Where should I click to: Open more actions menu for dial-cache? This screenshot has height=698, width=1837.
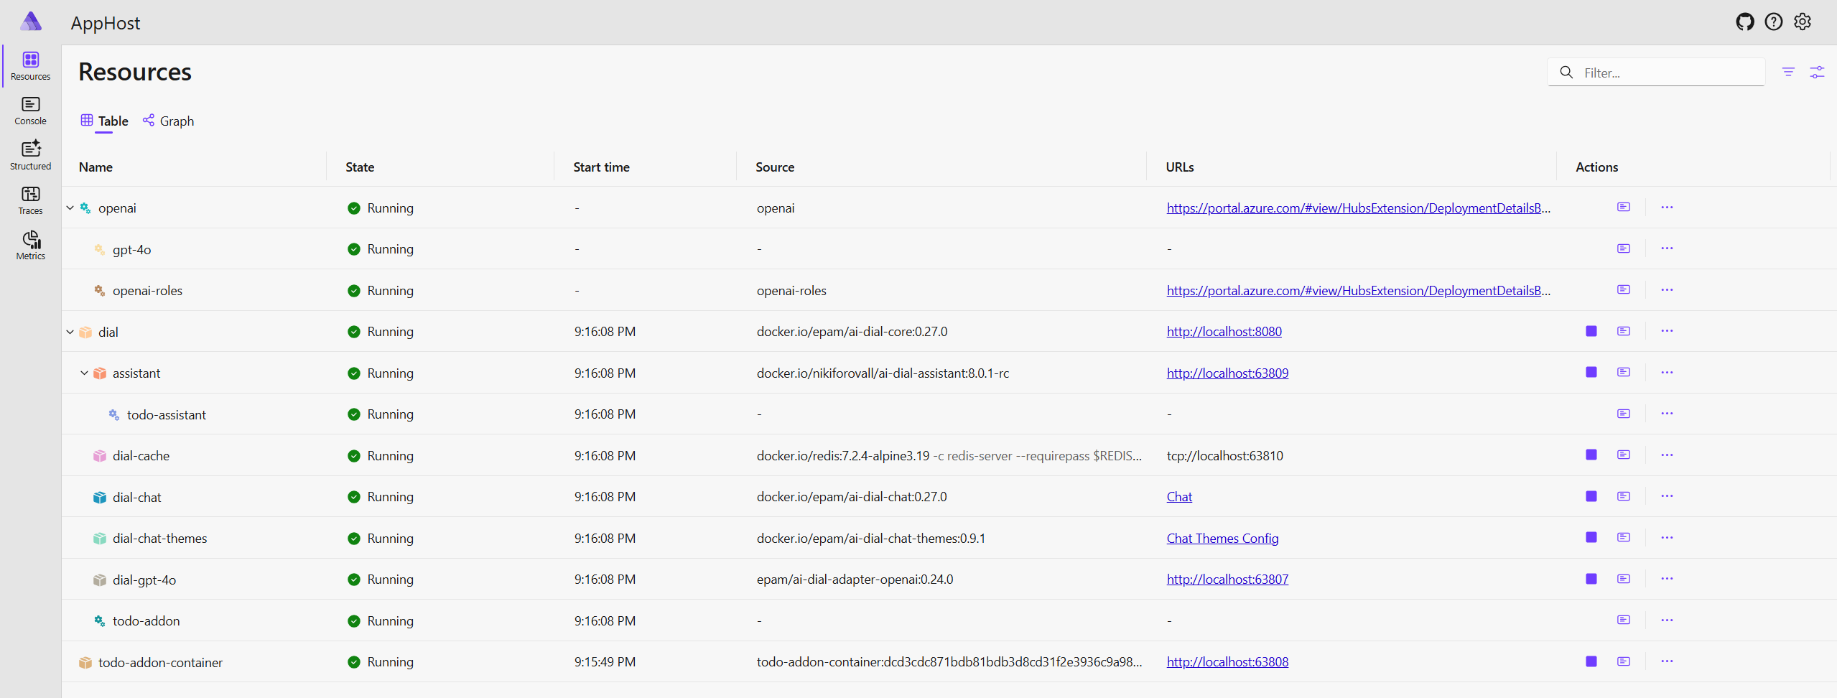point(1667,455)
